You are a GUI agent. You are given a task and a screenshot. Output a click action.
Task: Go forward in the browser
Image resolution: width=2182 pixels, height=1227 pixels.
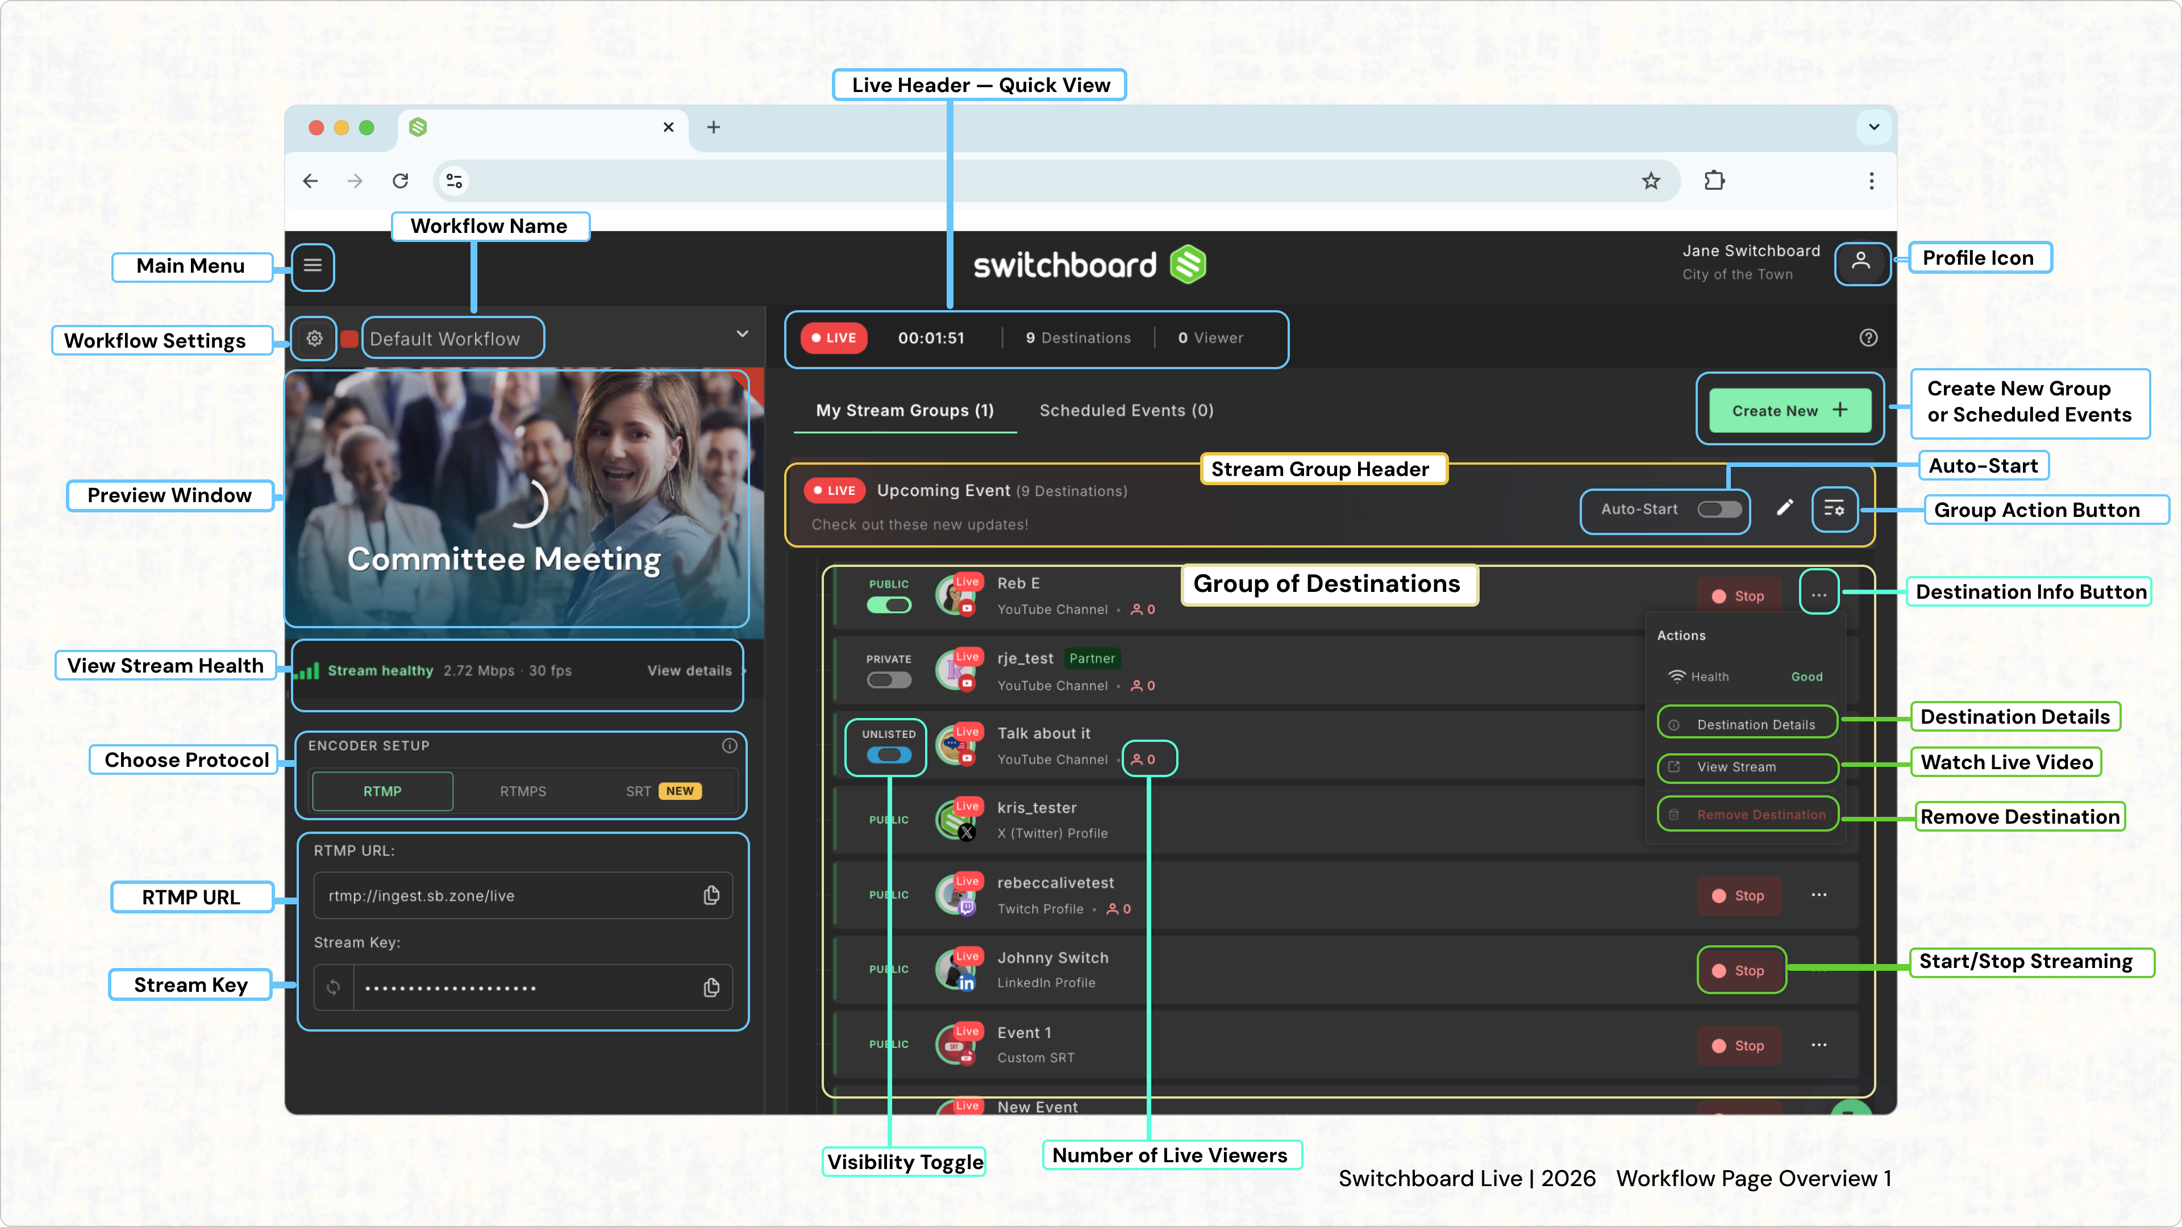(355, 181)
